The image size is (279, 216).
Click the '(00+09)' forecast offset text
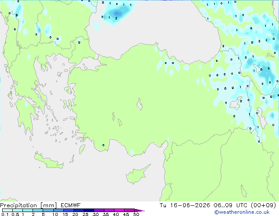pyautogui.click(x=263, y=205)
